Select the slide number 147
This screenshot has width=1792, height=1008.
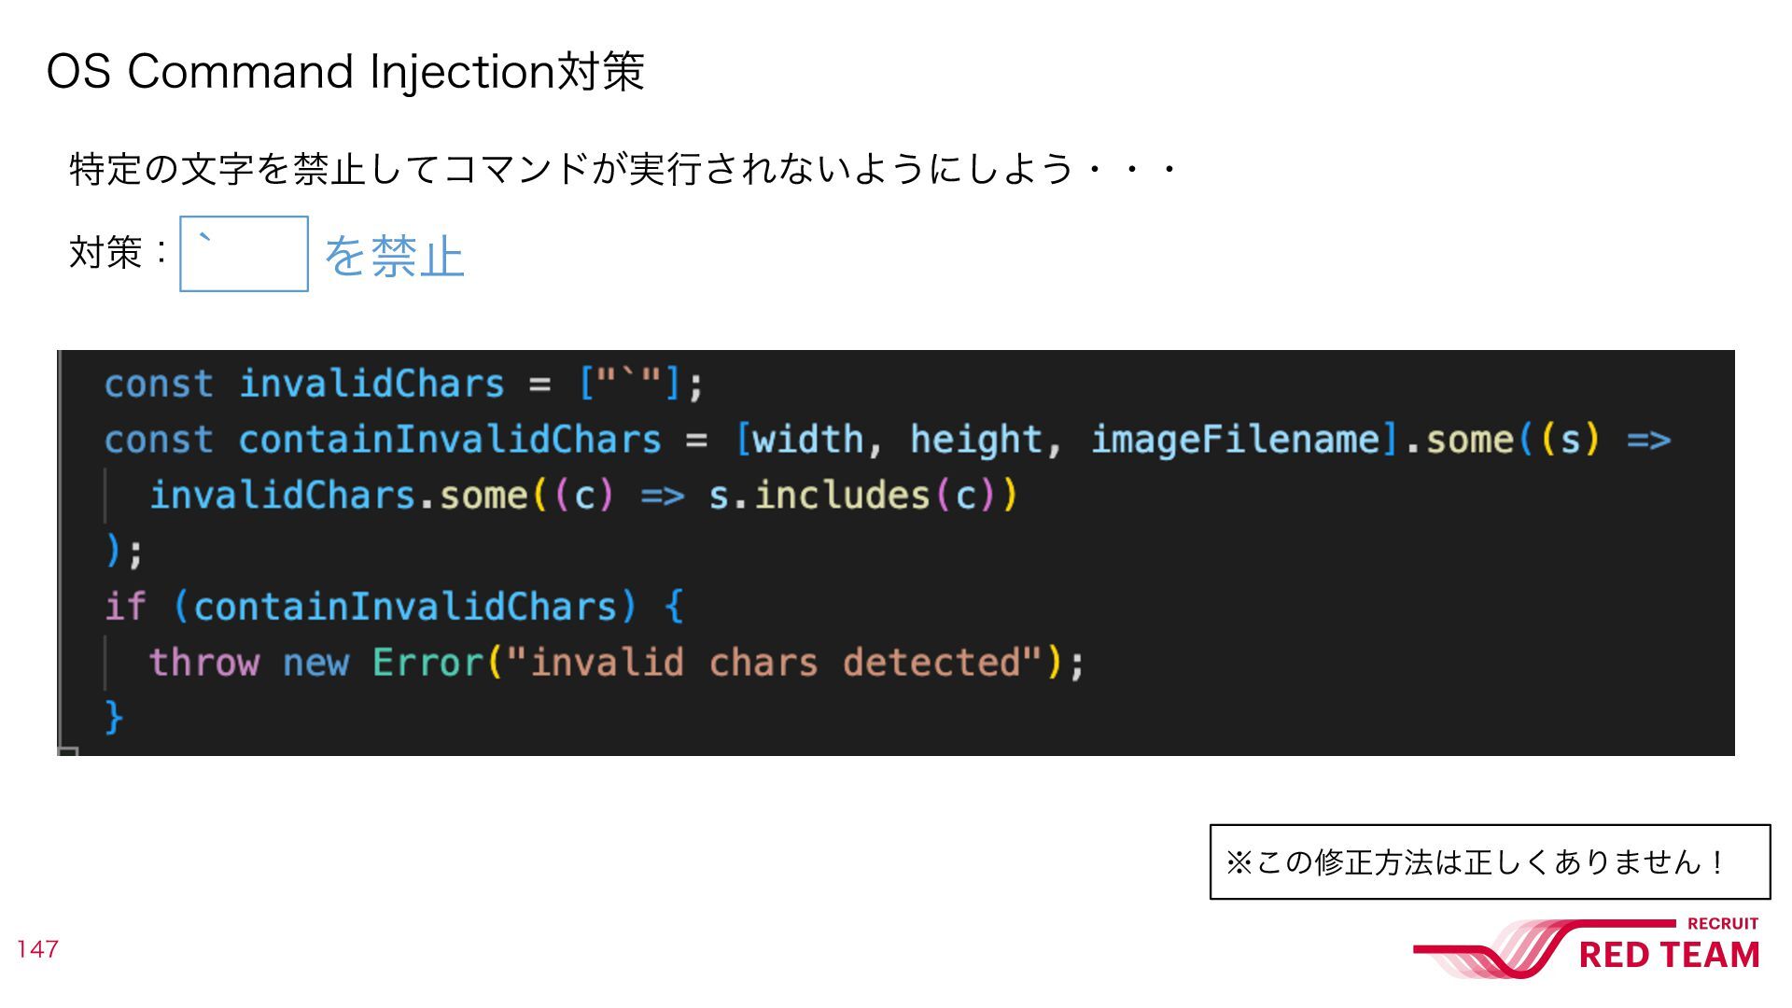38,949
